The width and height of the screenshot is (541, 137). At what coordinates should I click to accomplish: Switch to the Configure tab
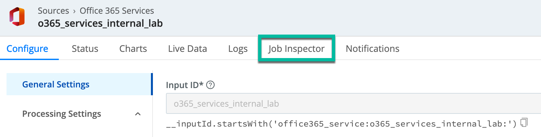(27, 49)
